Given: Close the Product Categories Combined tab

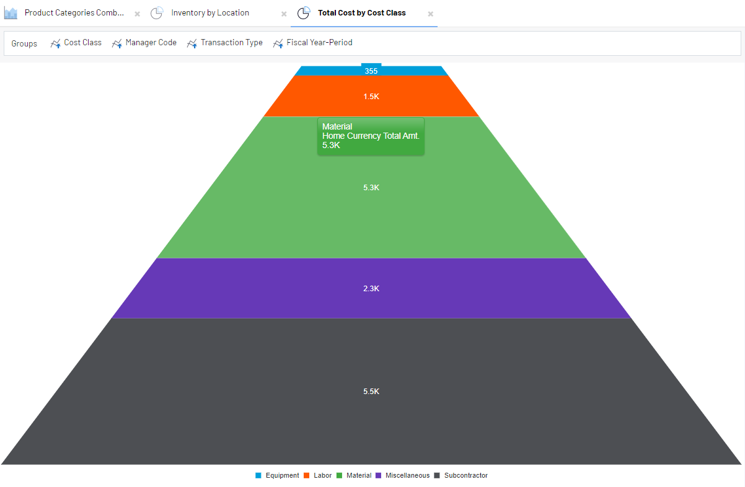Looking at the screenshot, I should (138, 14).
